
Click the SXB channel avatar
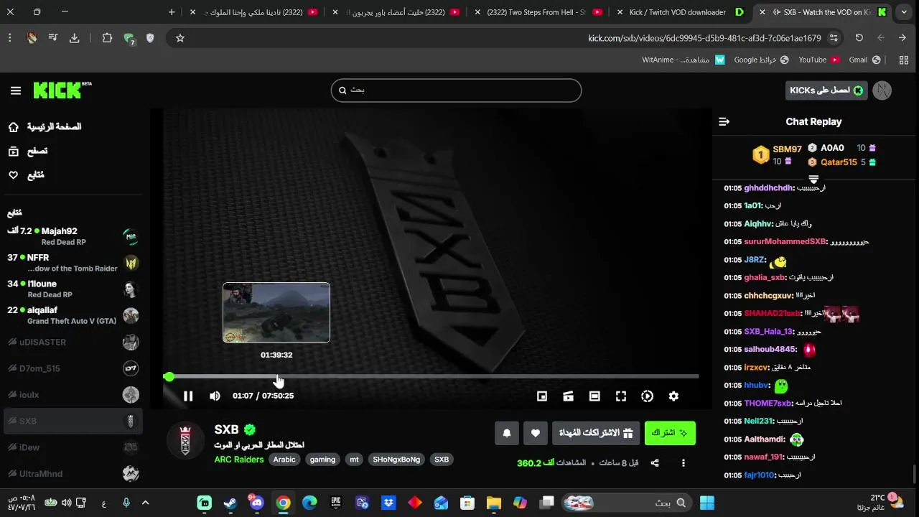click(185, 440)
